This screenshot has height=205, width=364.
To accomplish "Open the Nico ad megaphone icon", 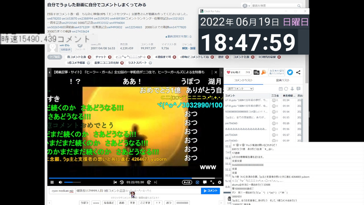I will coord(264,72).
